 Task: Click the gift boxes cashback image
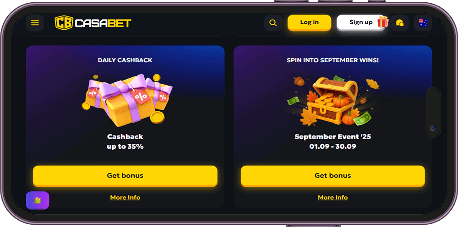(x=127, y=100)
